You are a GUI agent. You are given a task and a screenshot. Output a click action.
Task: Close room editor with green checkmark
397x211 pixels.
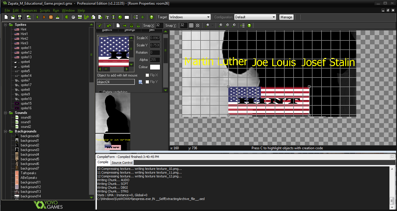[100, 26]
